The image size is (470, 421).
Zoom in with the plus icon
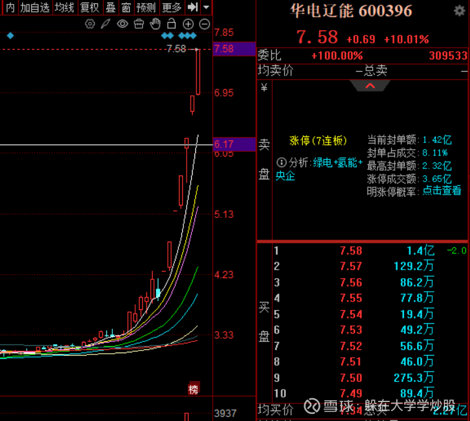pyautogui.click(x=188, y=24)
